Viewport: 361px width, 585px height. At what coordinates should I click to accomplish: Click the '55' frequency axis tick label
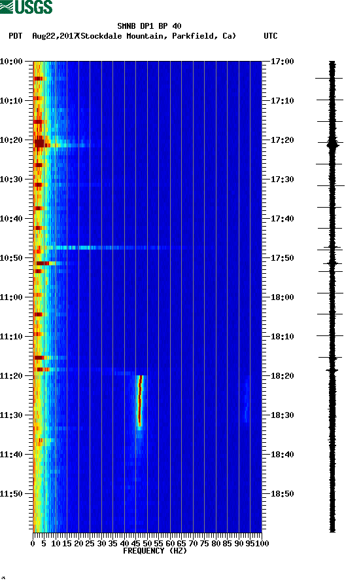pos(159,544)
